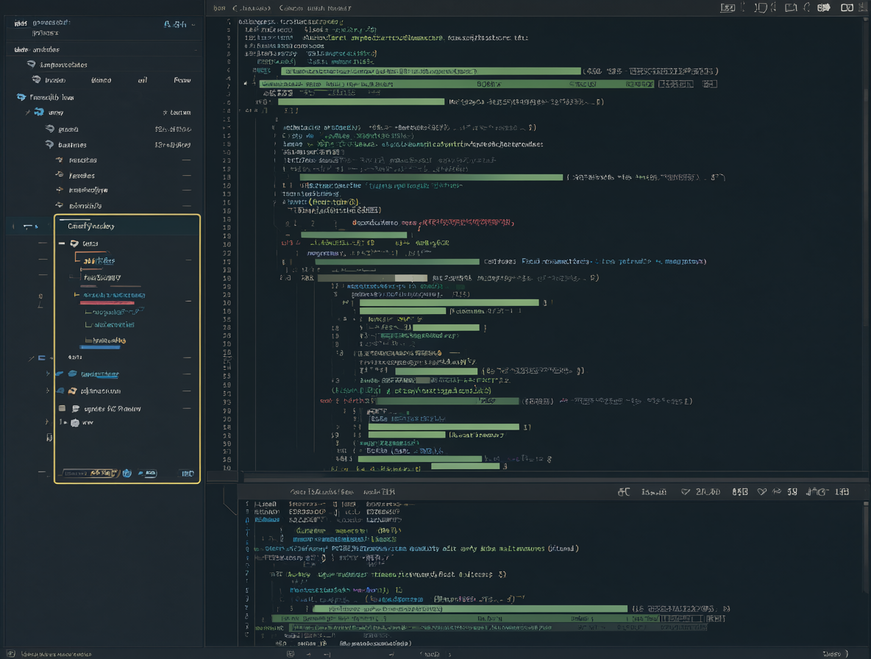Click the second heart-shaped icon in the bottom panel toolbar
The width and height of the screenshot is (871, 659).
[762, 492]
